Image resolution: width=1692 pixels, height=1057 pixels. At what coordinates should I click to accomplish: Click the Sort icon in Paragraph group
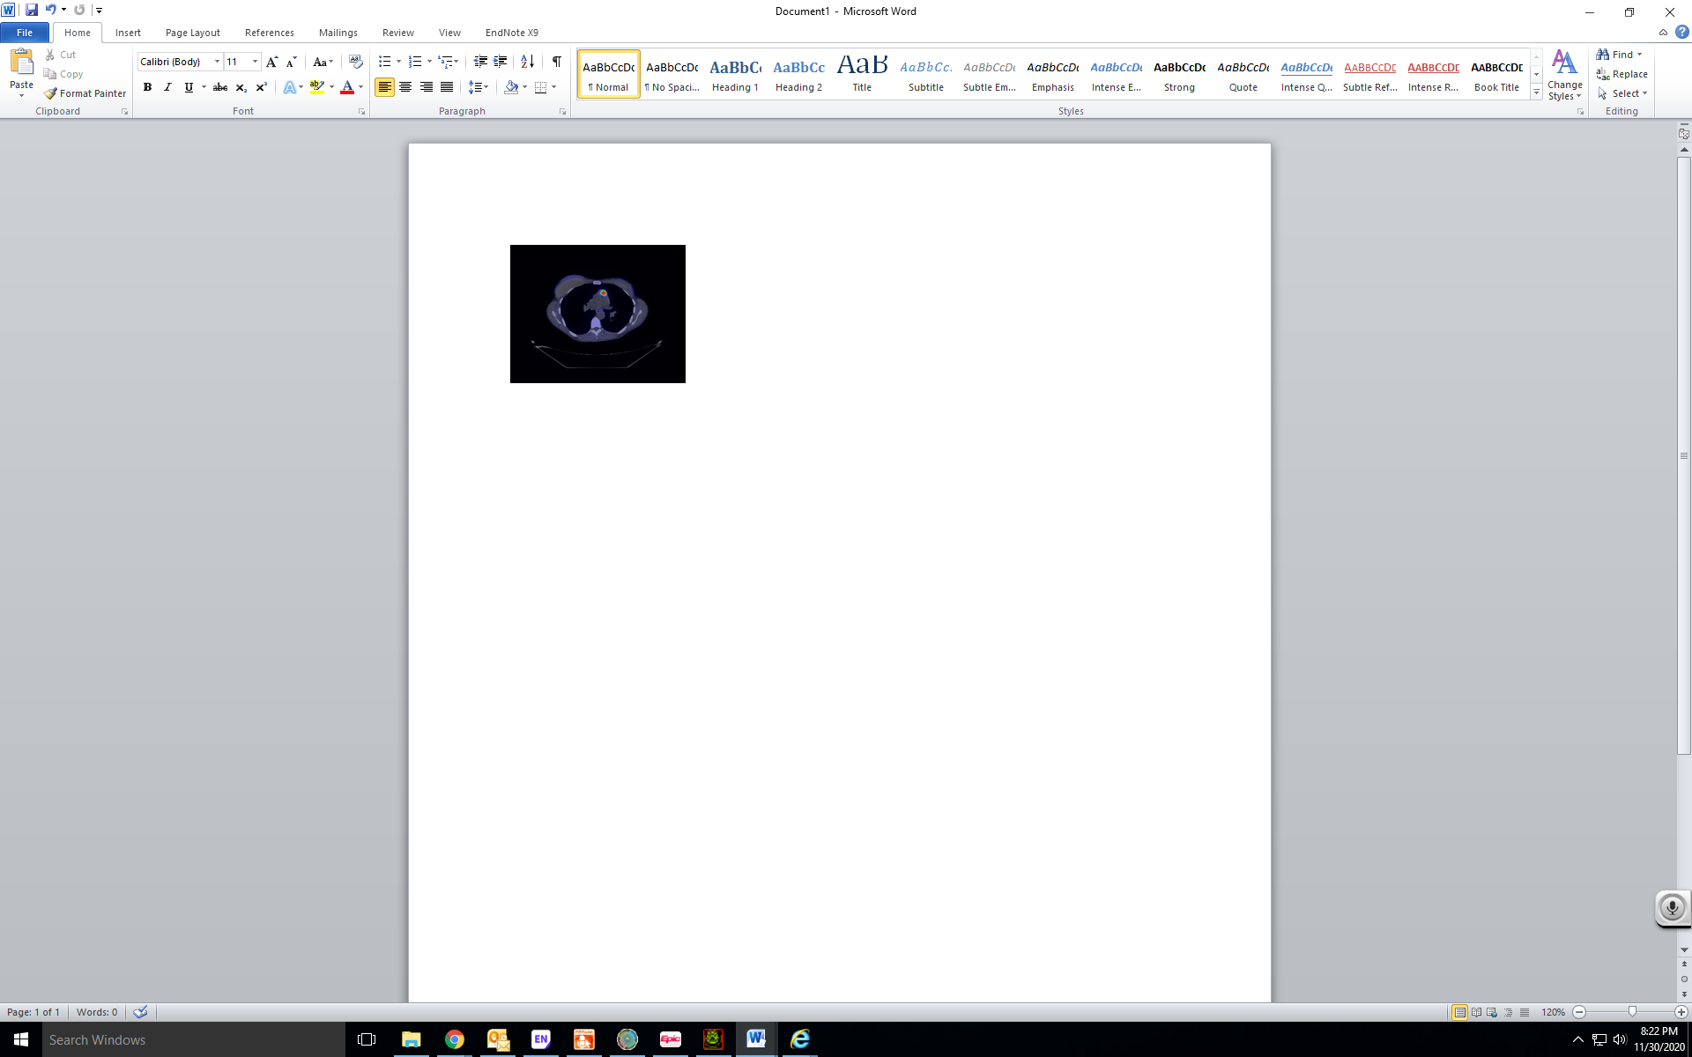[x=527, y=62]
